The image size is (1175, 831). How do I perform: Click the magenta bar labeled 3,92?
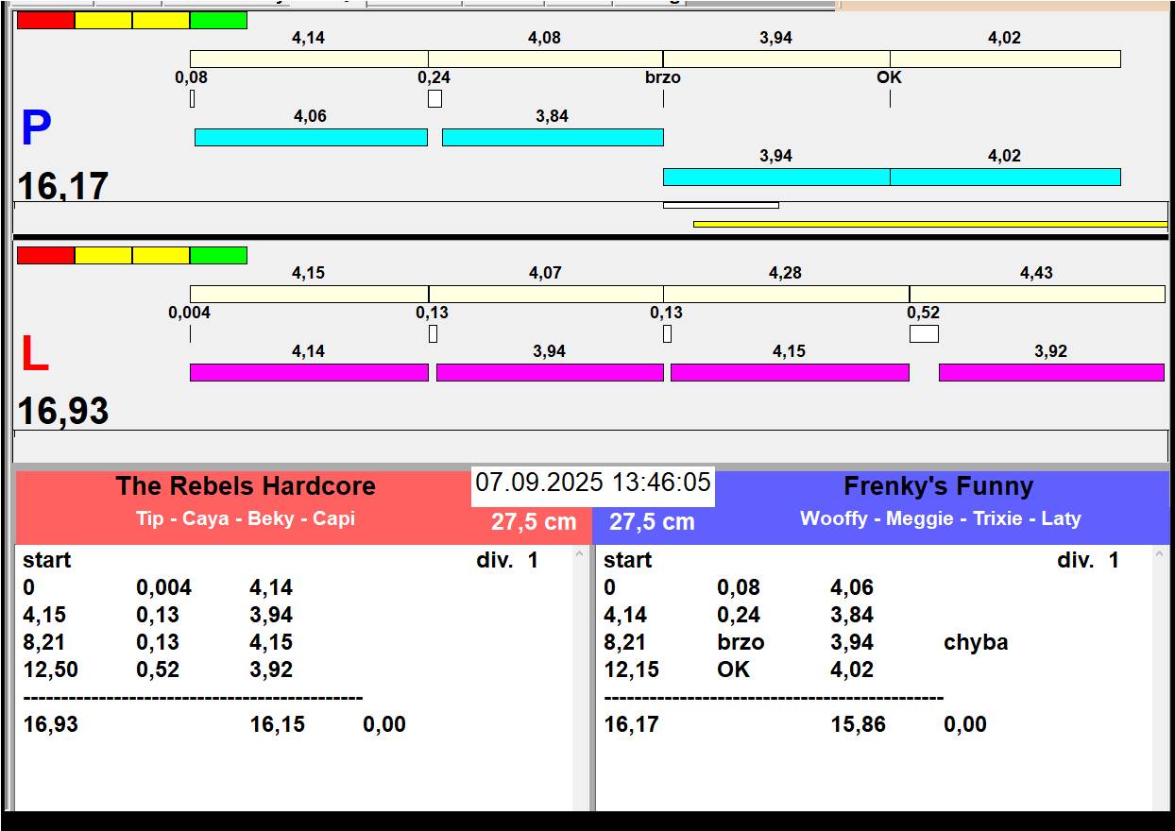(1050, 372)
